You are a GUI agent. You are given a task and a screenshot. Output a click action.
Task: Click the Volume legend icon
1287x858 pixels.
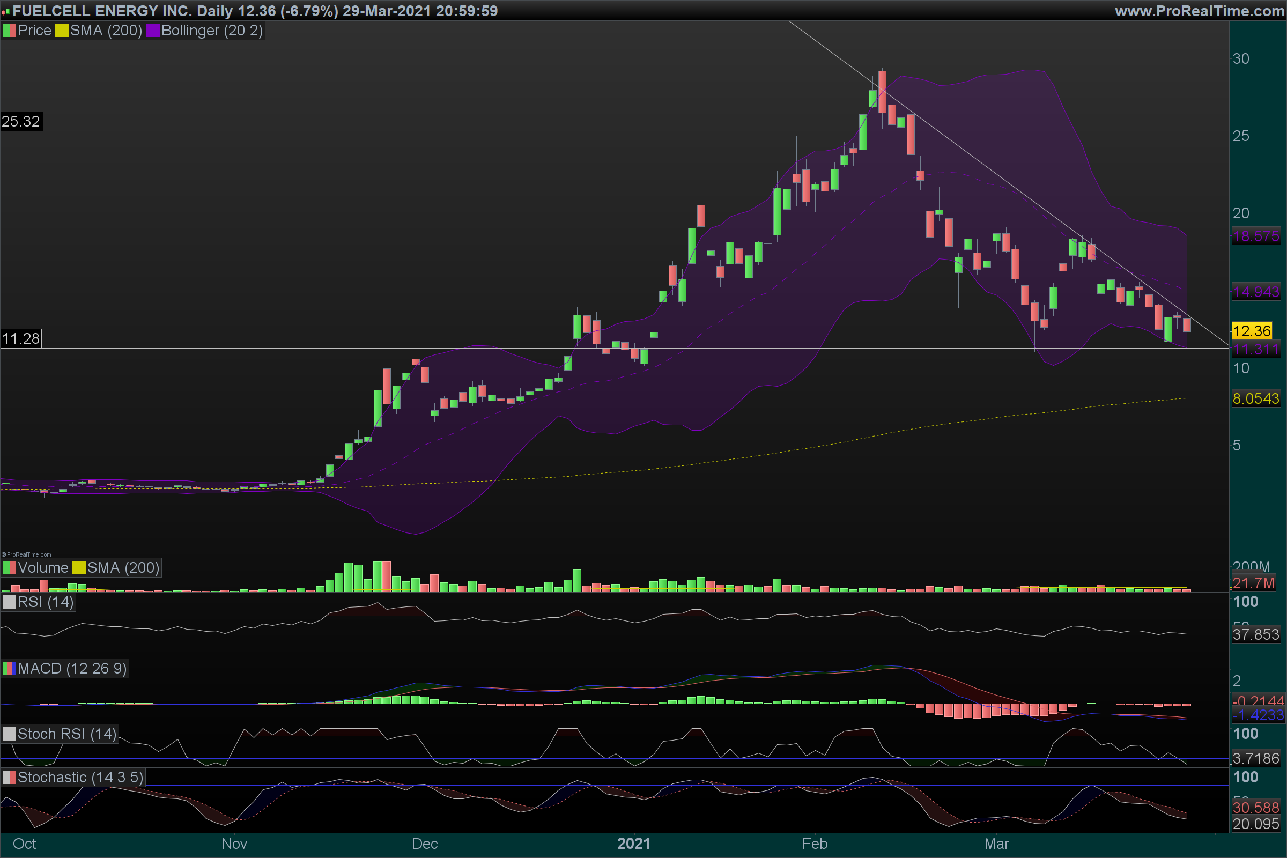pos(9,568)
